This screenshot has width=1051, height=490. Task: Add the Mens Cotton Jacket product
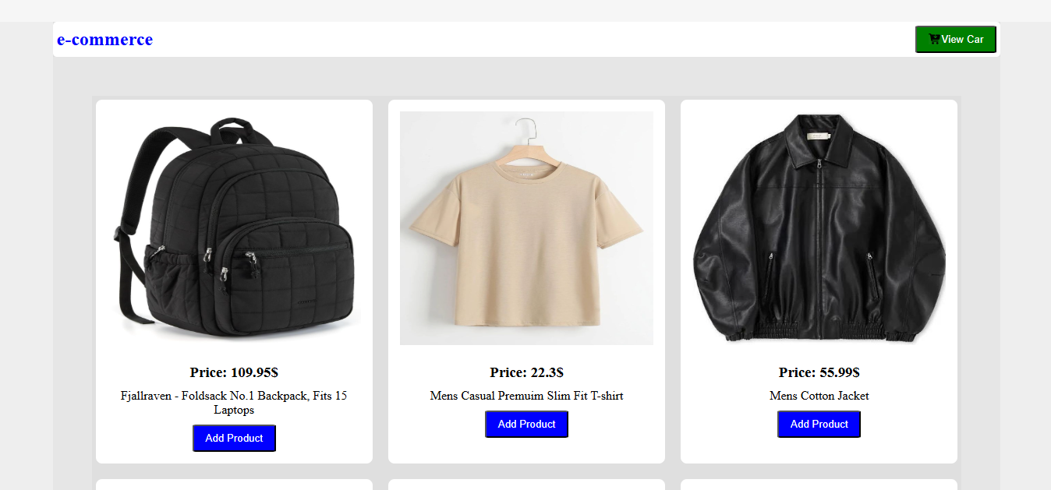point(819,424)
